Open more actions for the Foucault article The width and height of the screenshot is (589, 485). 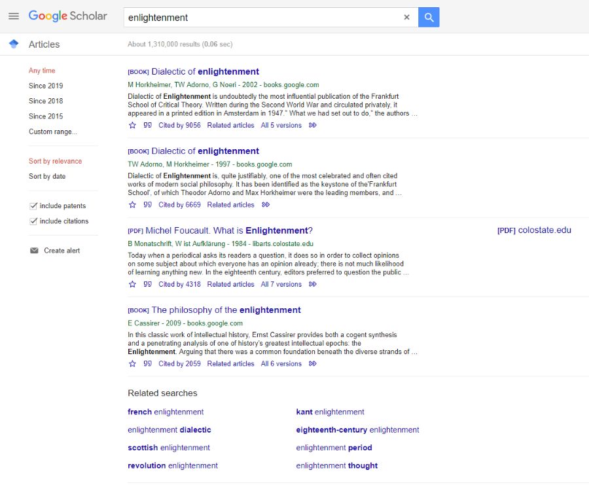[x=313, y=284]
